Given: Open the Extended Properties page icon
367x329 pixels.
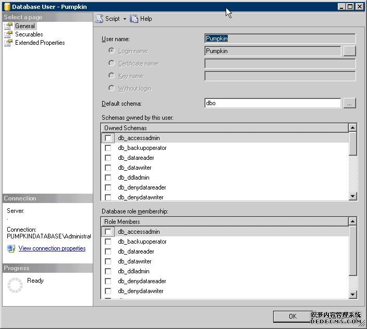Looking at the screenshot, I should pyautogui.click(x=8, y=43).
